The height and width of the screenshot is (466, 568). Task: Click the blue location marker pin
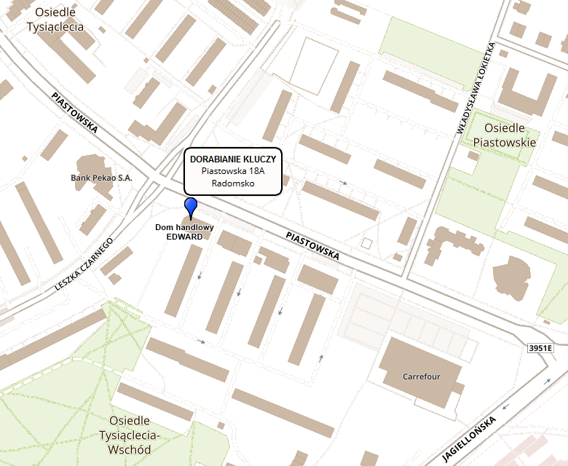click(x=191, y=207)
